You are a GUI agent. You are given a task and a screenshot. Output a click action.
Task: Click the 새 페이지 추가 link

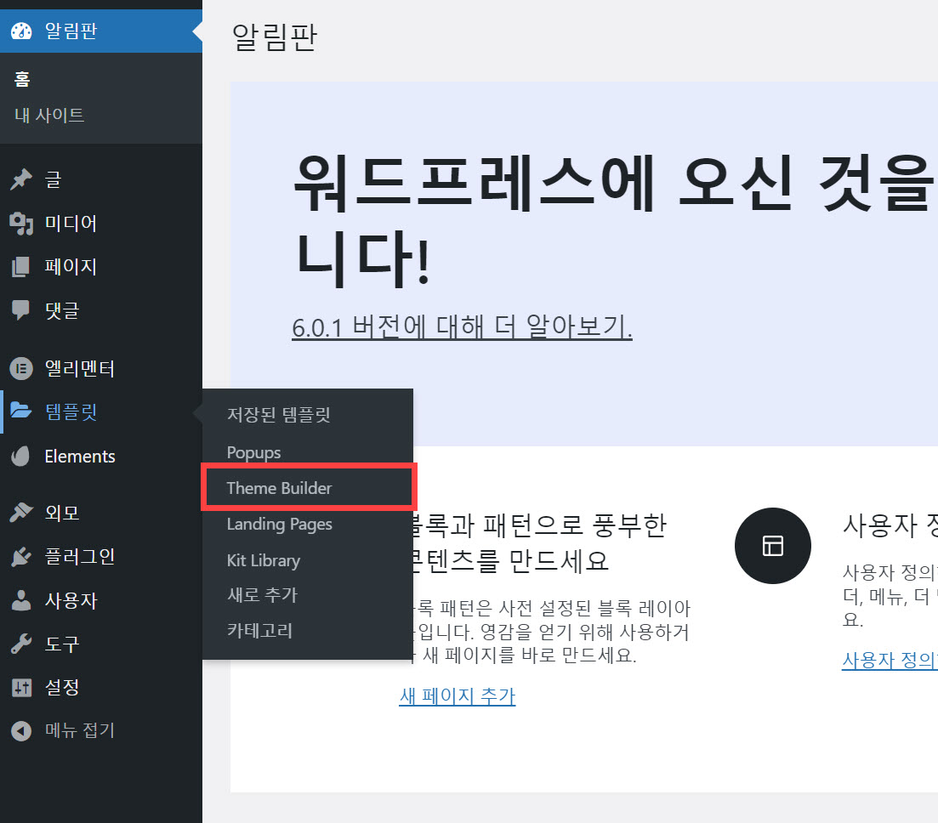(457, 695)
